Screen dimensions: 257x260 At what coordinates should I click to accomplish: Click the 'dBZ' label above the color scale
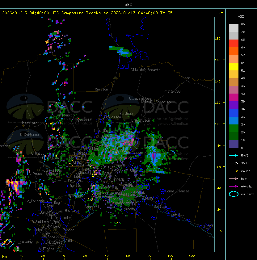(241, 17)
